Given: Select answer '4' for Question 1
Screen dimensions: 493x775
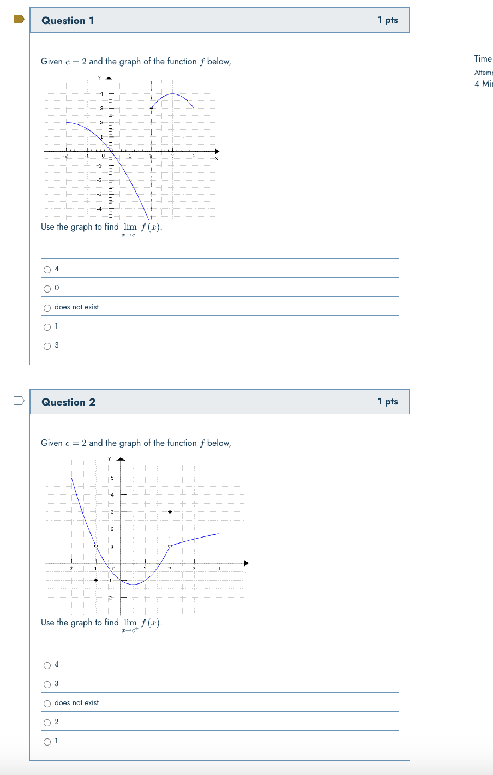Looking at the screenshot, I should [47, 269].
